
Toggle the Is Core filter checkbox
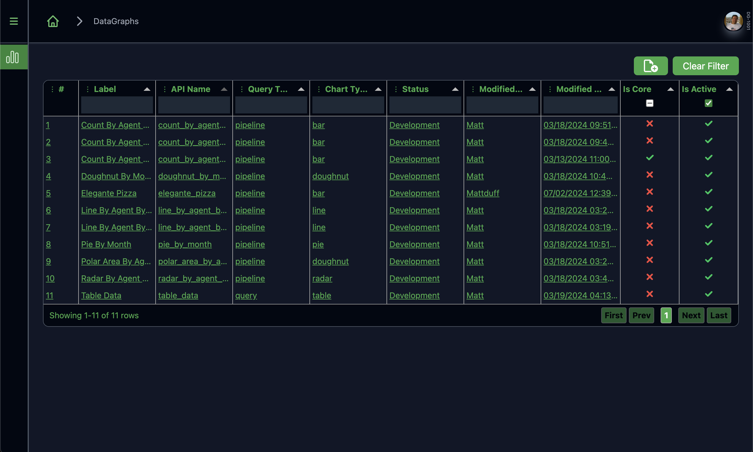click(649, 103)
